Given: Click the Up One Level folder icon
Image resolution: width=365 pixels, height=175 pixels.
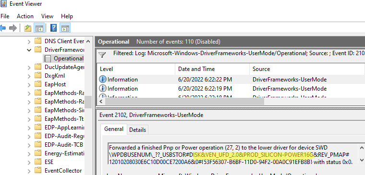Looking at the screenshot, I should (28, 28).
